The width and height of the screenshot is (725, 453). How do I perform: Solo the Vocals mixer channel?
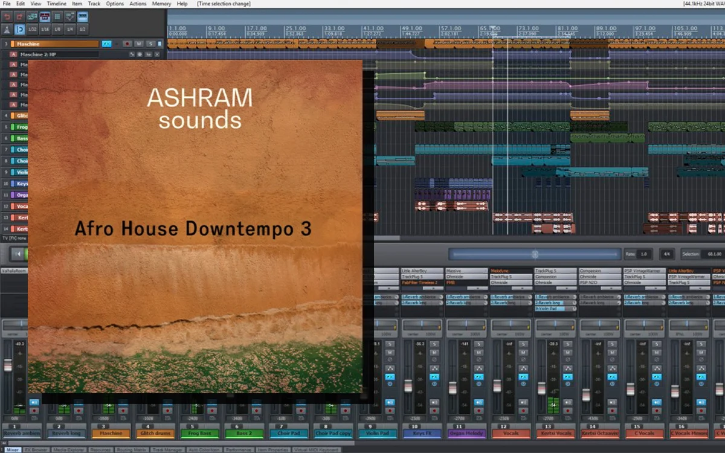pyautogui.click(x=523, y=344)
